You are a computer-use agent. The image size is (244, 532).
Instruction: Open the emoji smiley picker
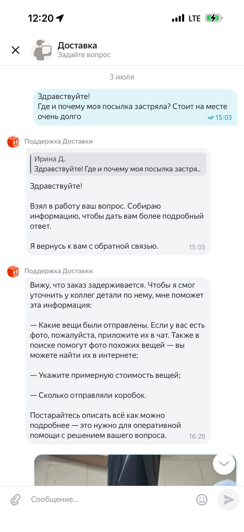202,499
